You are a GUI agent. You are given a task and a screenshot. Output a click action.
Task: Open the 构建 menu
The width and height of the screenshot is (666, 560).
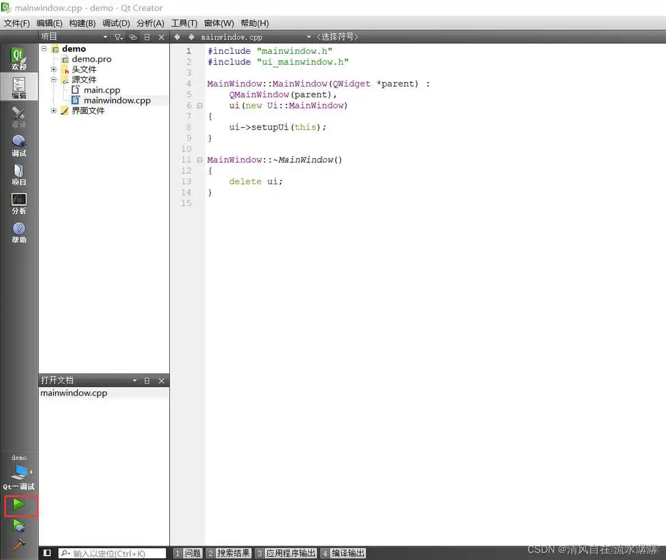(82, 23)
